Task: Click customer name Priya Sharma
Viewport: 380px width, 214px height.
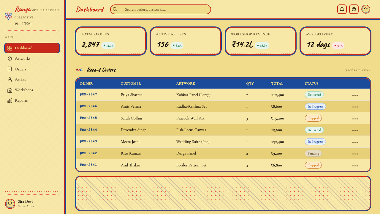Action: tap(132, 95)
